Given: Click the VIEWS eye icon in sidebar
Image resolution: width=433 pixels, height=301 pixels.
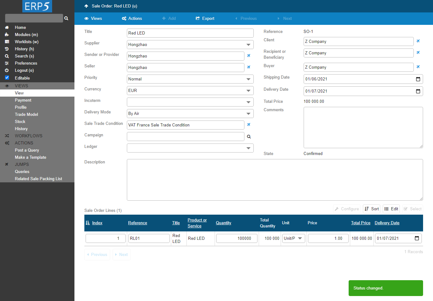Looking at the screenshot, I should [x=7, y=86].
